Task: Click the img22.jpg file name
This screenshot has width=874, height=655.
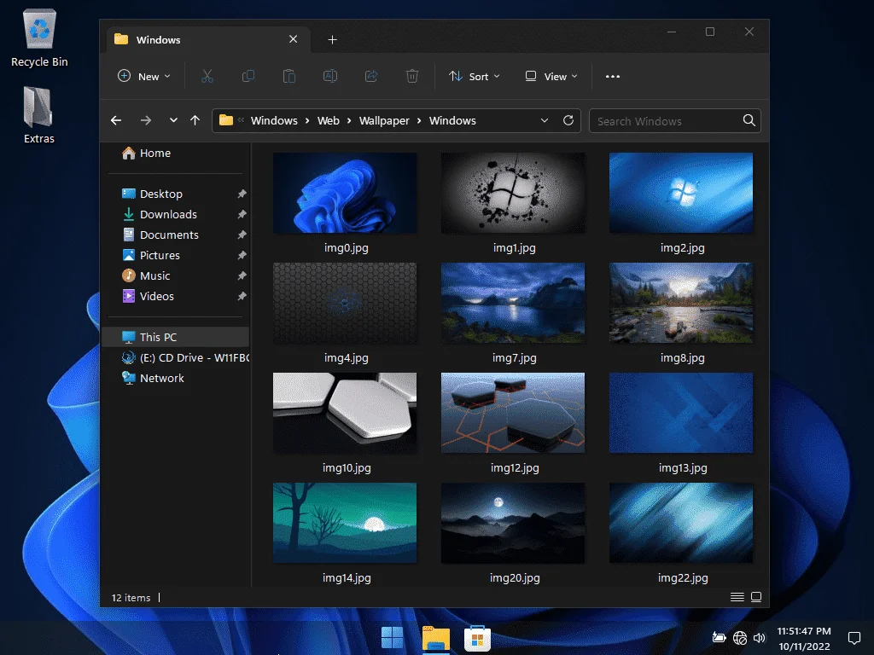Action: 683,577
